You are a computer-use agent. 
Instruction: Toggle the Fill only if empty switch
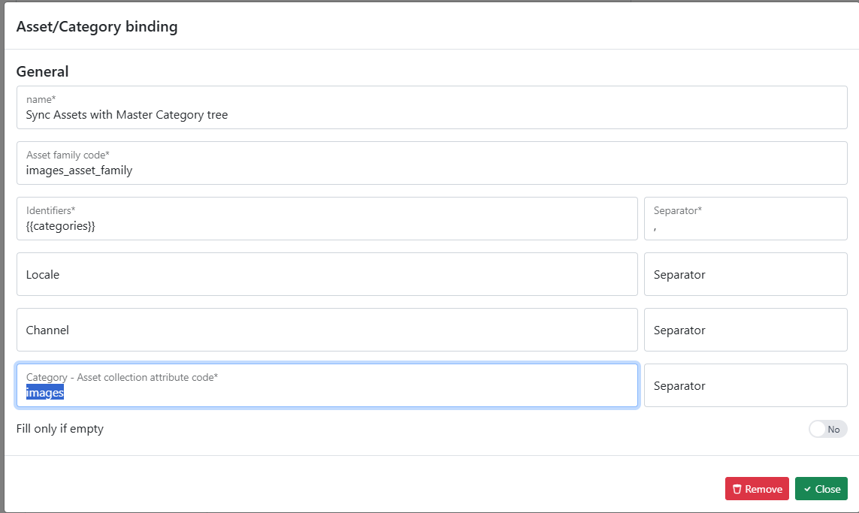click(827, 429)
